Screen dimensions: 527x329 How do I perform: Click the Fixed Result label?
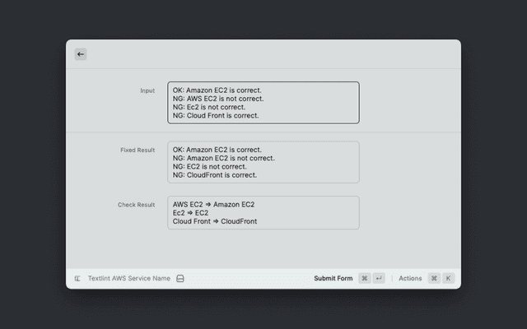tap(138, 151)
